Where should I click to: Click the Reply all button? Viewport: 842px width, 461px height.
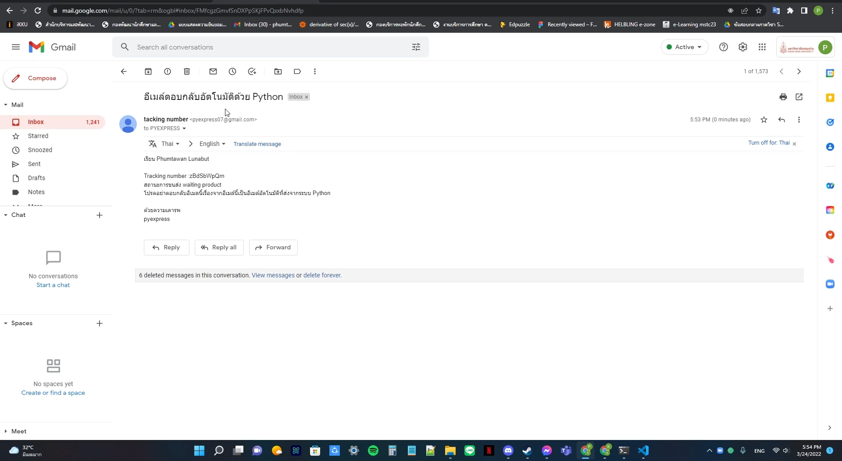click(x=219, y=247)
